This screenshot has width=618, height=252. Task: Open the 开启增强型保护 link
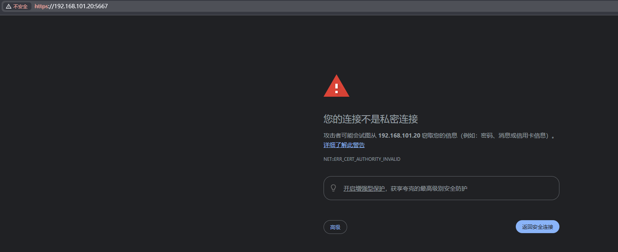click(364, 189)
